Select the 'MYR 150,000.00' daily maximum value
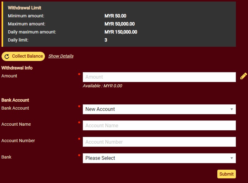Image resolution: width=248 pixels, height=183 pixels. click(121, 32)
